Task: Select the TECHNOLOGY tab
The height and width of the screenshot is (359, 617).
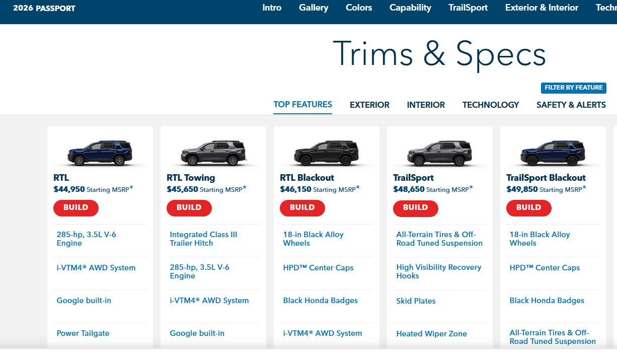Action: point(491,105)
